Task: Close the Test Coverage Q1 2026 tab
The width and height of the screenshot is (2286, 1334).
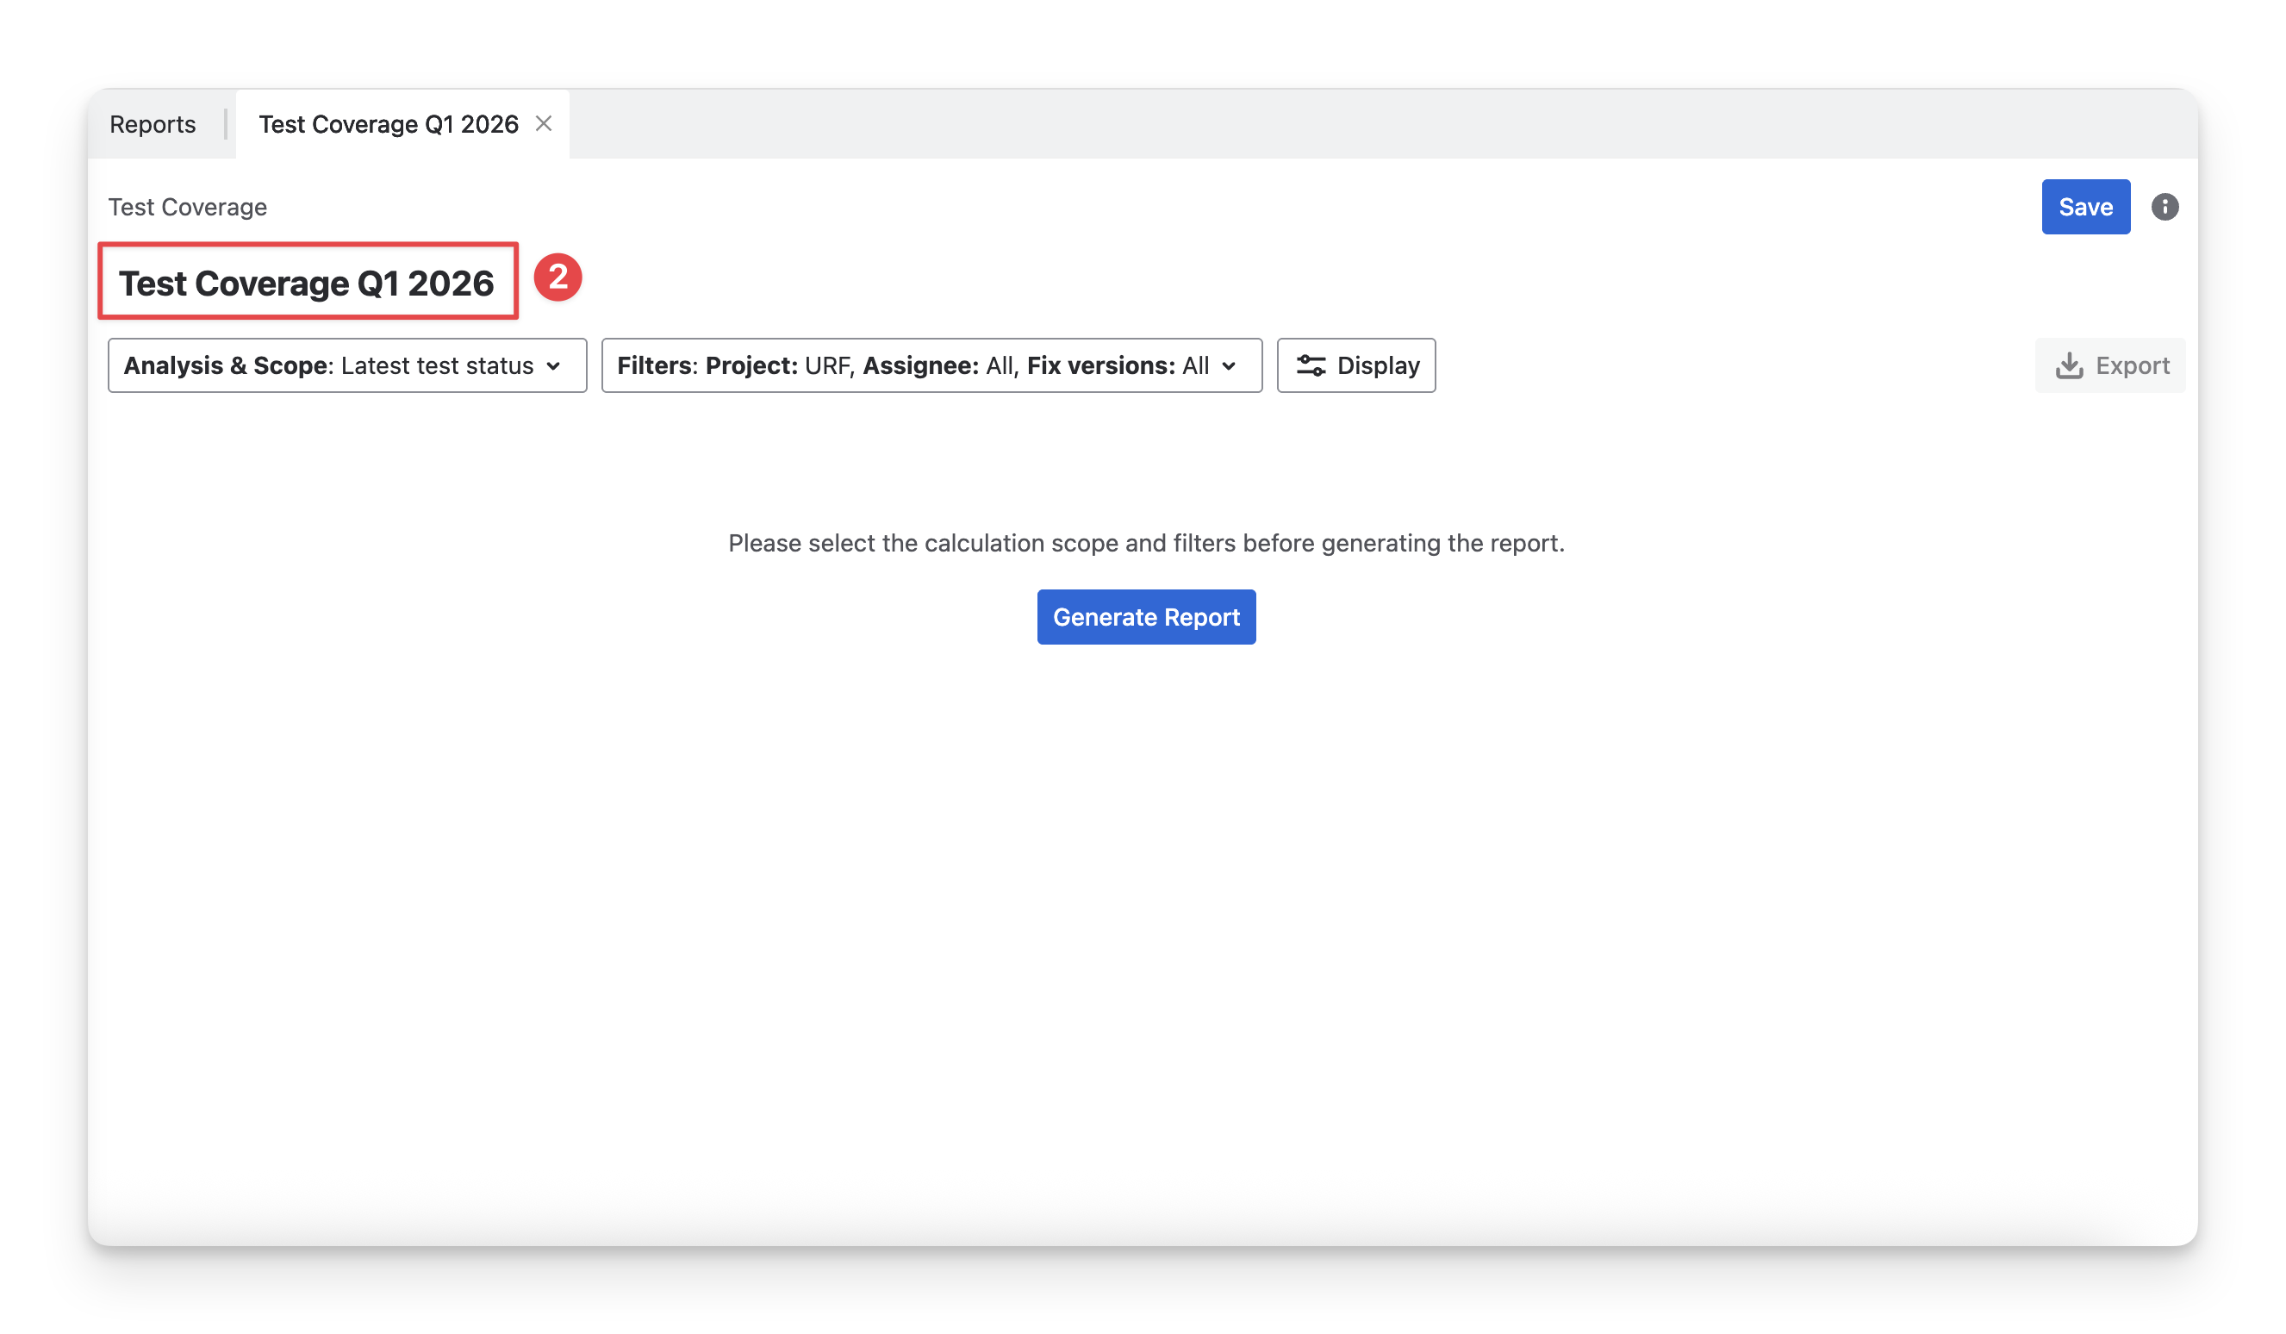Action: coord(544,123)
